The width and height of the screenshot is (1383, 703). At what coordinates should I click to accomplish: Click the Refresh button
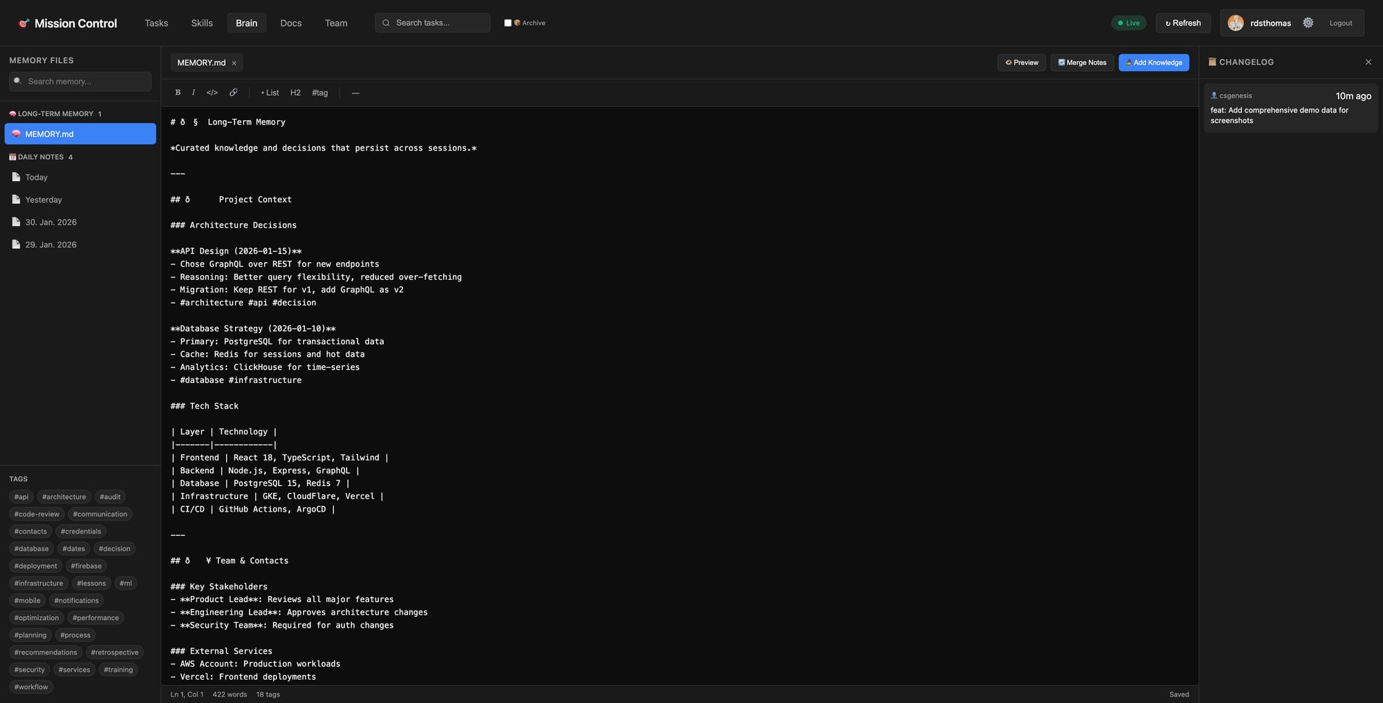[x=1183, y=23]
